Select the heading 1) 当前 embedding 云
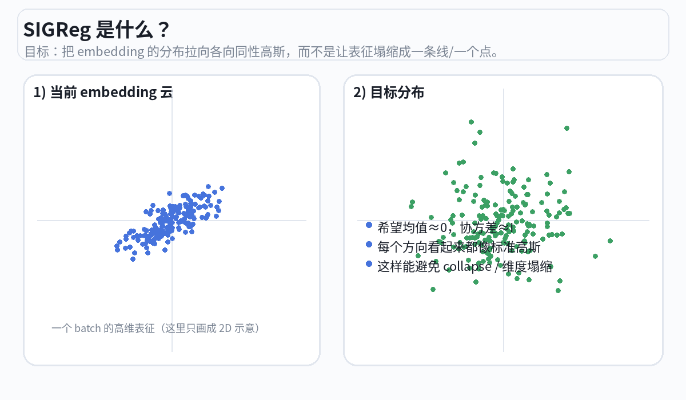Screen dimensions: 686x400 103,92
